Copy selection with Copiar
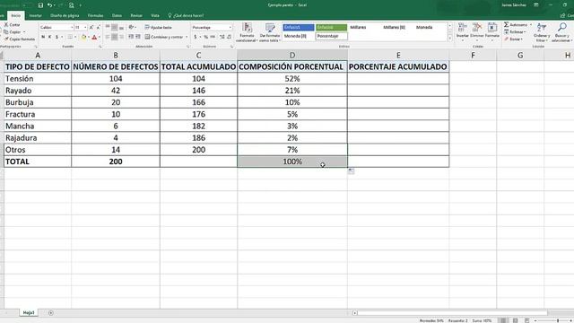Screen dimensions: 574x323 coord(13,32)
